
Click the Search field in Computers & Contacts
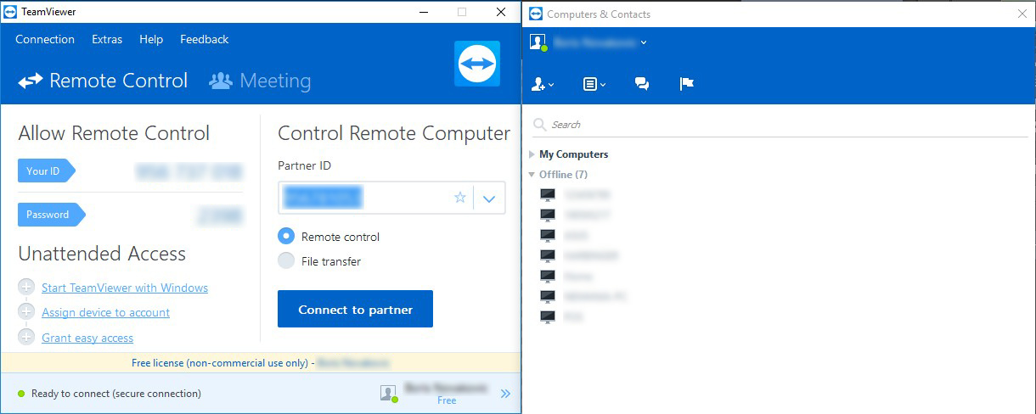pyautogui.click(x=780, y=125)
